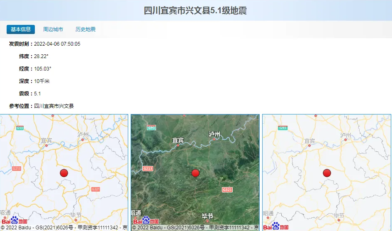Click the red epicenter marker on left map
Image resolution: width=392 pixels, height=231 pixels.
click(x=64, y=173)
